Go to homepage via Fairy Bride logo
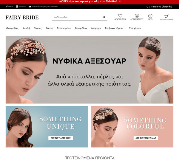 click(x=22, y=18)
